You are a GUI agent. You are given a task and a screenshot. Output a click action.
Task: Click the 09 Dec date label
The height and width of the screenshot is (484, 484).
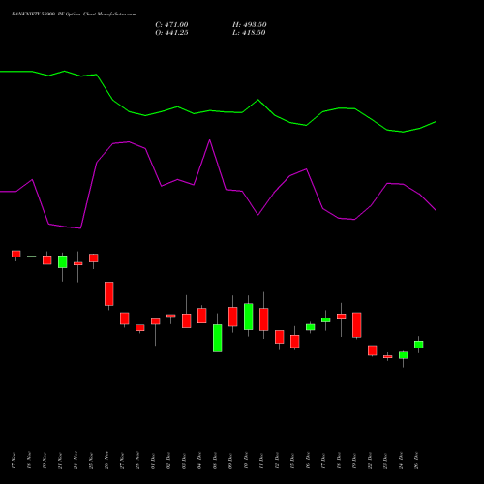230,461
